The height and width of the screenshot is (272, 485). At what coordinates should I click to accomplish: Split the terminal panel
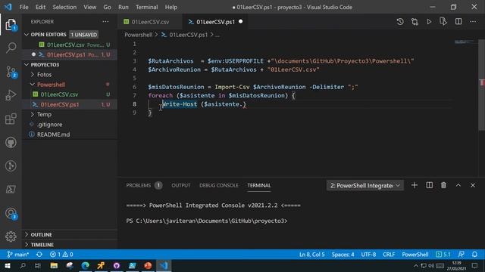430,185
